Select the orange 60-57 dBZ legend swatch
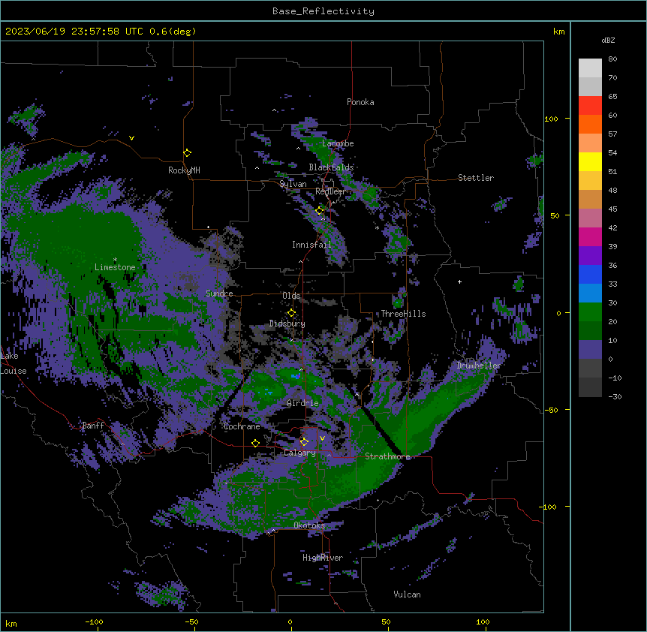 click(590, 124)
